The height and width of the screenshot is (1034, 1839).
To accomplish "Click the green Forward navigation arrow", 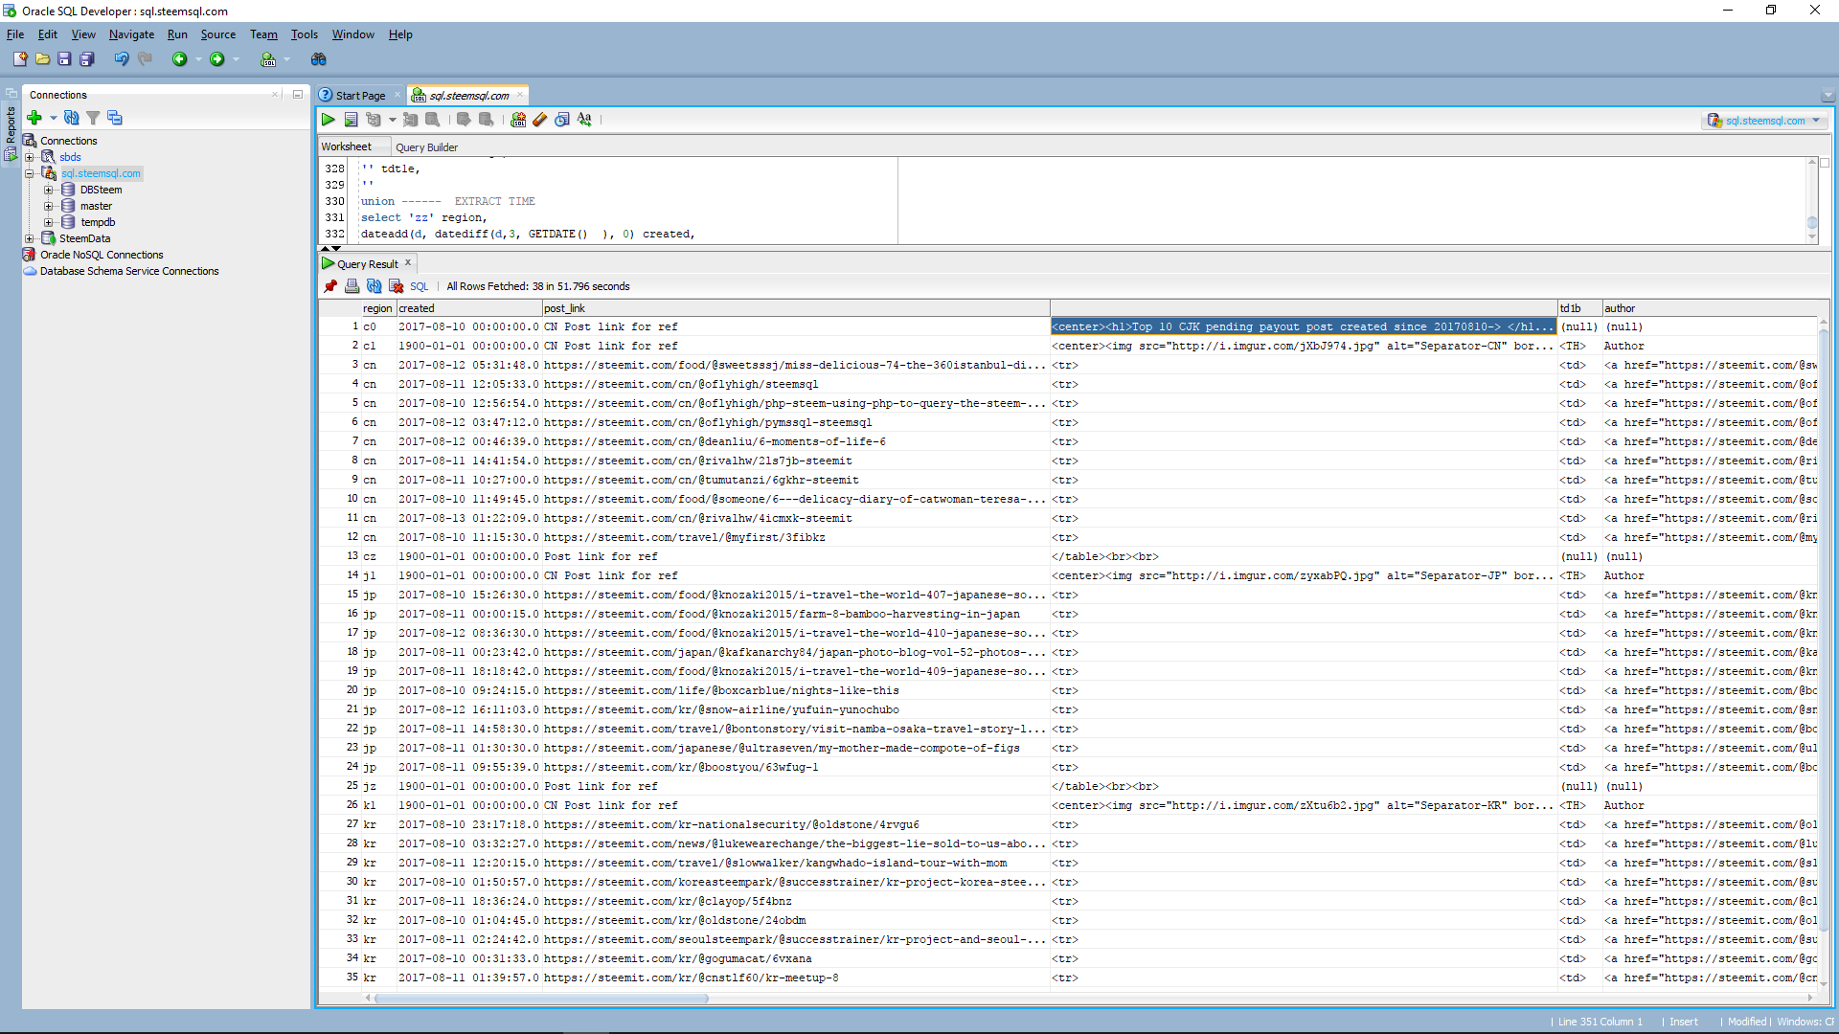I will 217,59.
